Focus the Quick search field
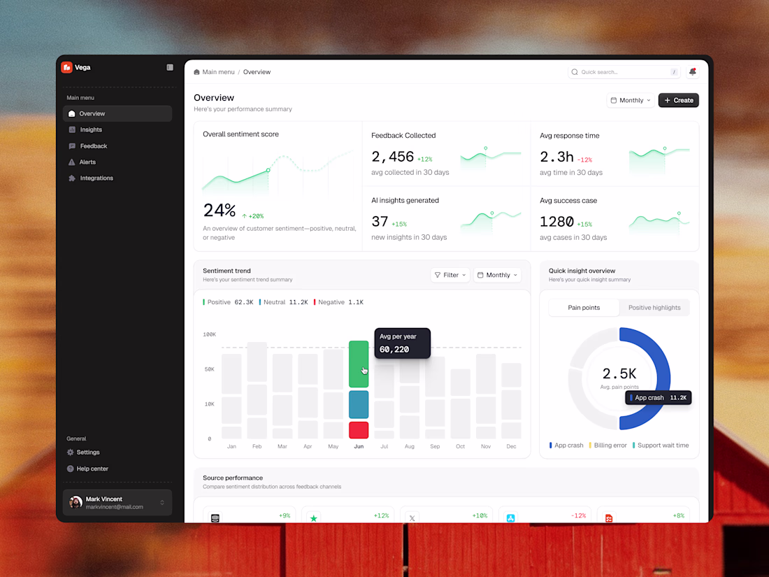769x577 pixels. 624,72
